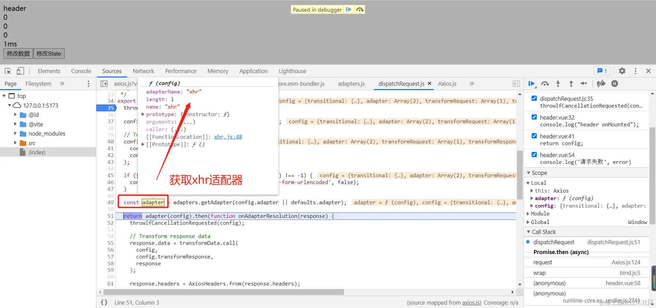This screenshot has height=308, width=656.
Task: Switch to the Elements tab
Action: coord(49,71)
